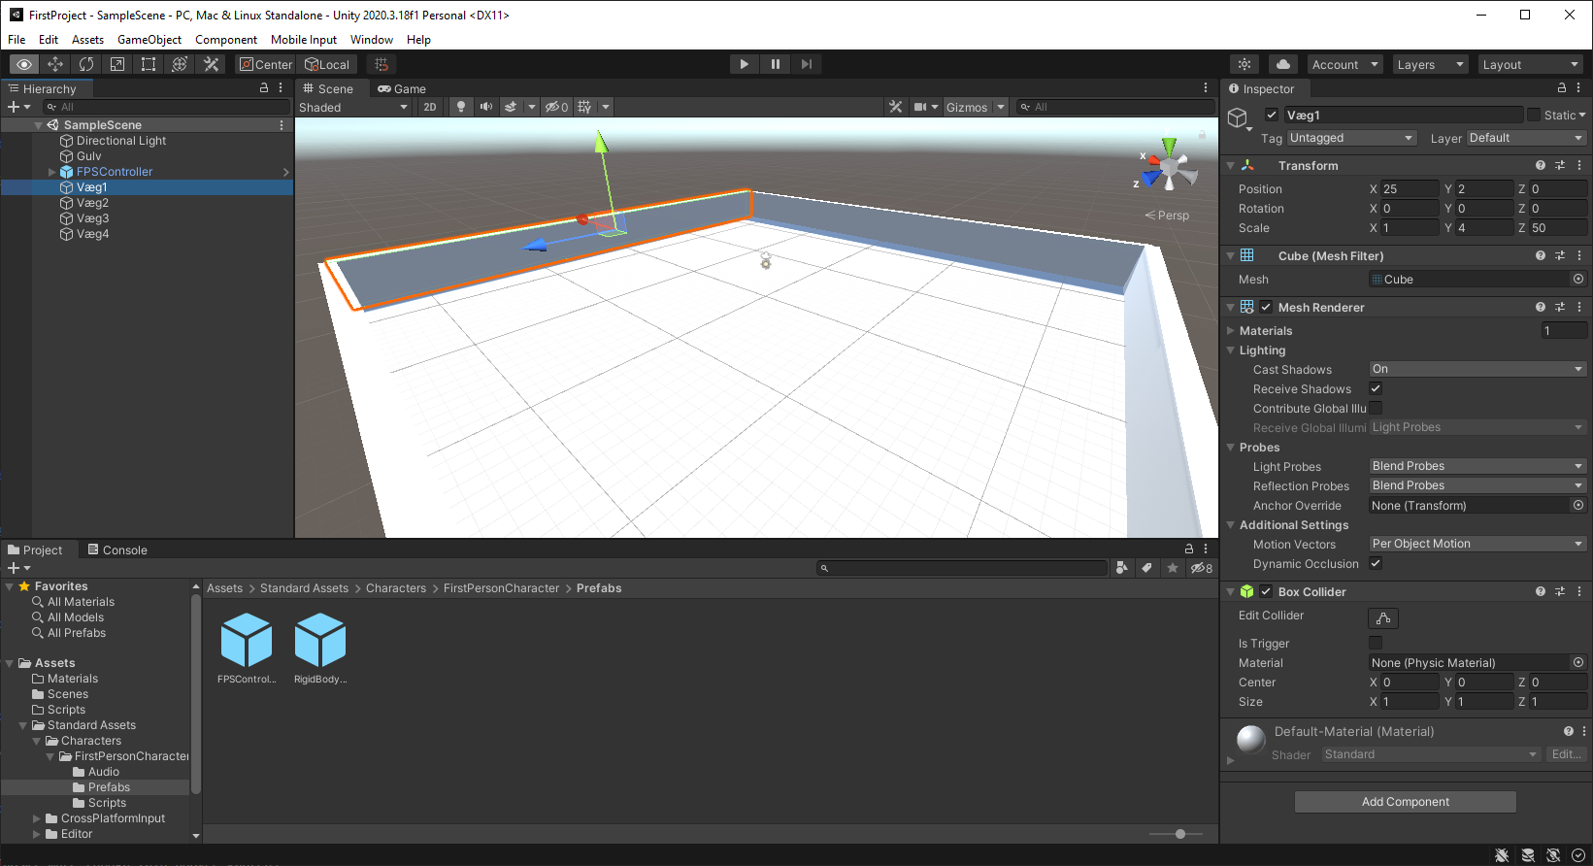Viewport: 1593px width, 866px height.
Task: Open Cast Shadows dropdown
Action: coord(1477,369)
